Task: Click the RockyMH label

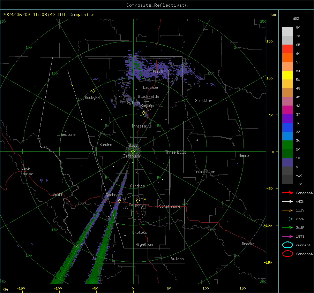Action: click(92, 98)
